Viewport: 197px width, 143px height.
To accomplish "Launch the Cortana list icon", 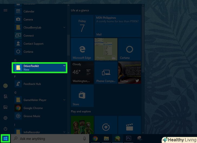I will tap(18, 52).
